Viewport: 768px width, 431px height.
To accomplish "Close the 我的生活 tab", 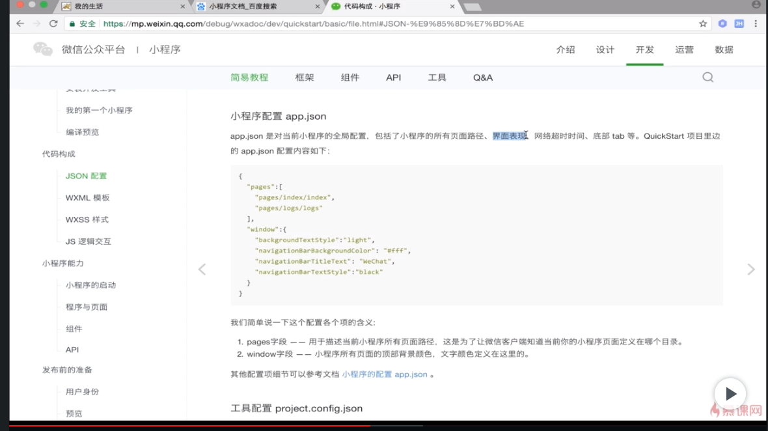I will tap(183, 7).
